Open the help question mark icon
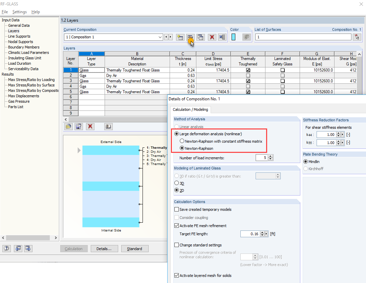The height and width of the screenshot is (283, 366). [x=6, y=248]
